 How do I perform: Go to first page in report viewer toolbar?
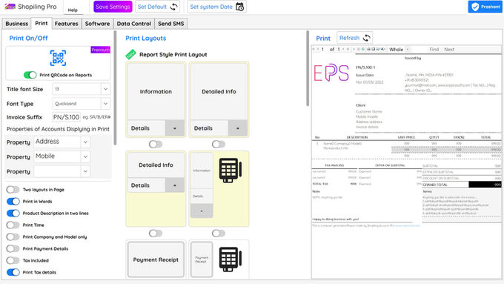pyautogui.click(x=314, y=49)
